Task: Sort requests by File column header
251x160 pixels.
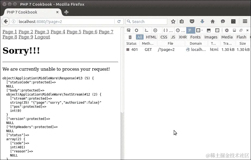Action: pos(171,44)
